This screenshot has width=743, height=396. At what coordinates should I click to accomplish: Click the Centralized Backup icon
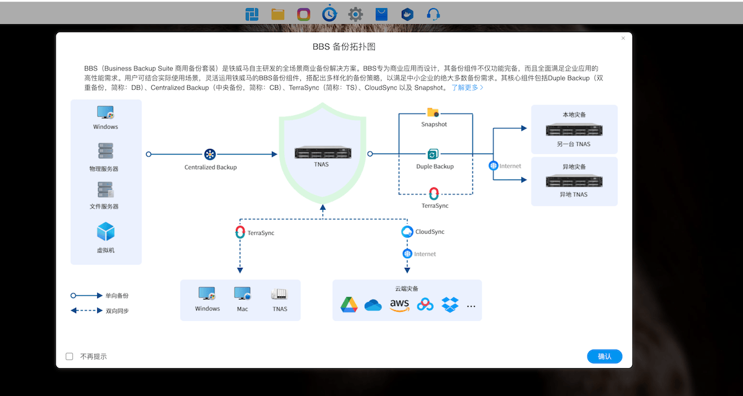[x=210, y=154]
